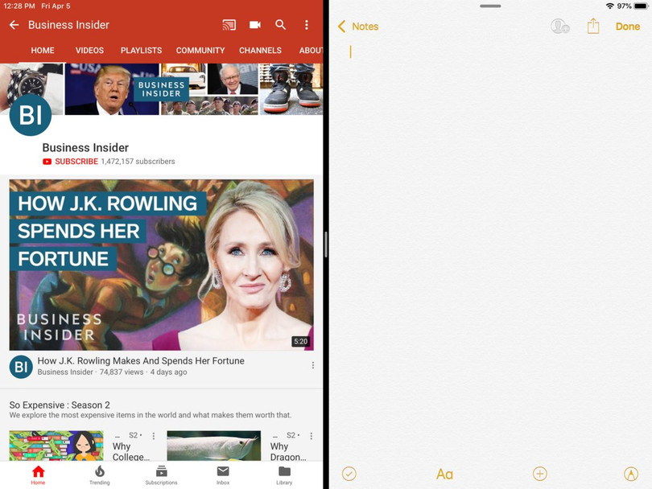Open the video camera record icon
The image size is (652, 489).
click(255, 25)
